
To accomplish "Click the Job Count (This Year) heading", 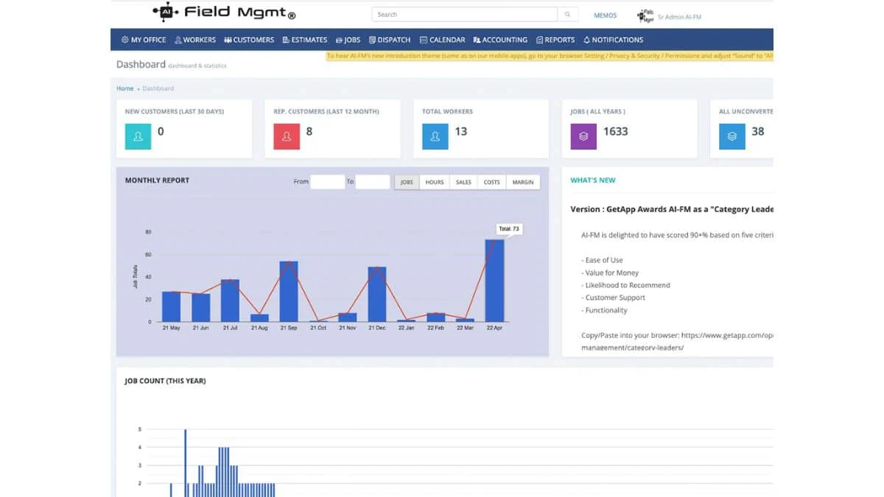I will click(x=165, y=381).
